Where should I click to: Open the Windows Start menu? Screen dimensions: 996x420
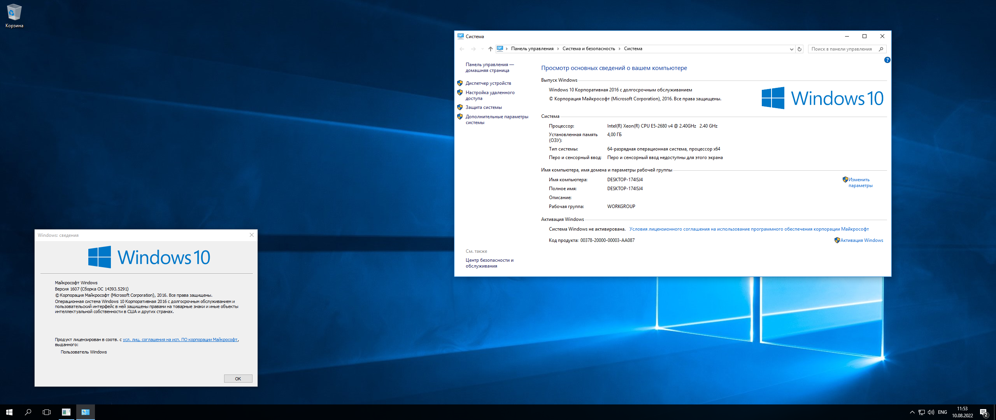(x=9, y=412)
